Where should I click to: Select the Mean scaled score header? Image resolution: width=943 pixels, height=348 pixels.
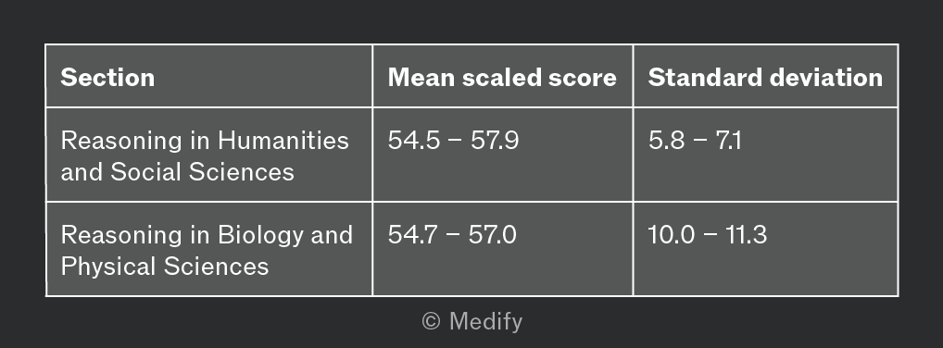coord(502,76)
